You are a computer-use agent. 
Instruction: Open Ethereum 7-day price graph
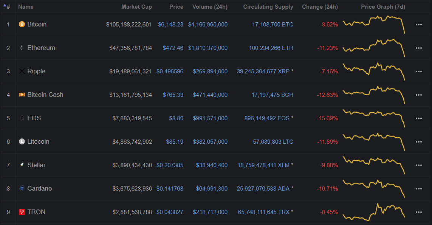(x=374, y=48)
